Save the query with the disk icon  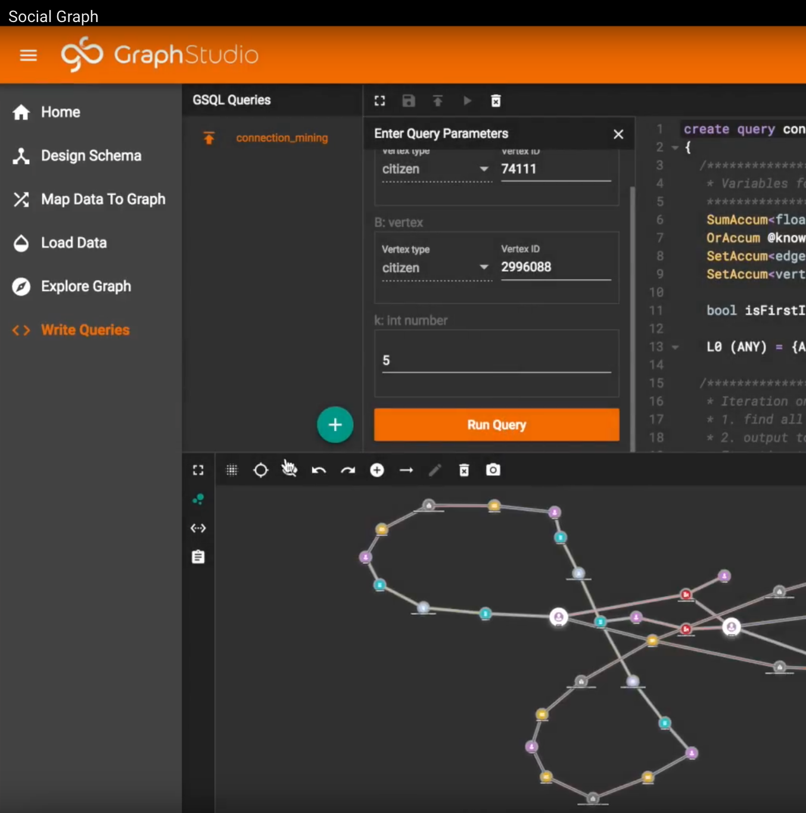(x=409, y=101)
